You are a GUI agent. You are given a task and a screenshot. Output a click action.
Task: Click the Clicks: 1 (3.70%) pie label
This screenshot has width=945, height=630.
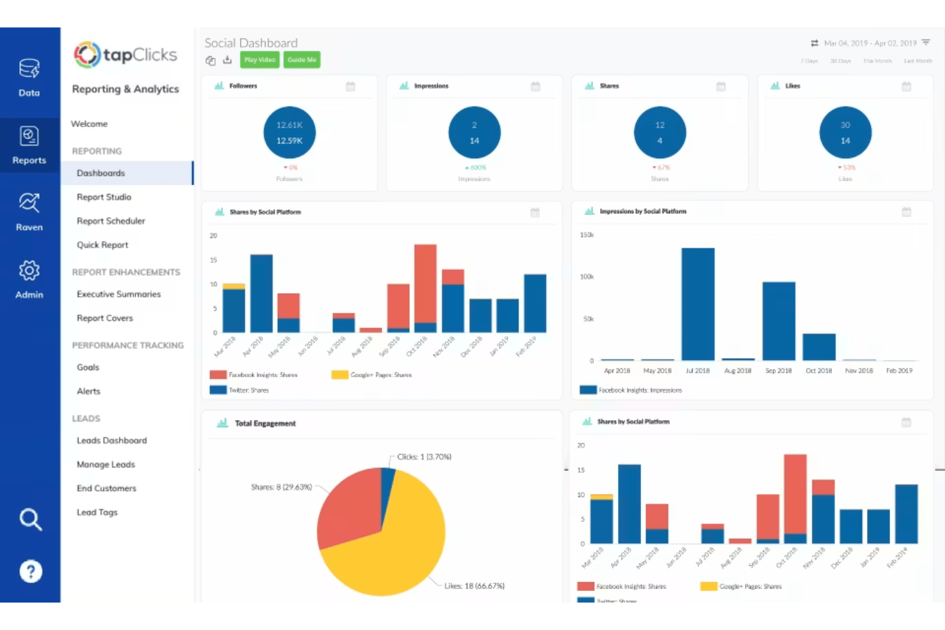424,457
